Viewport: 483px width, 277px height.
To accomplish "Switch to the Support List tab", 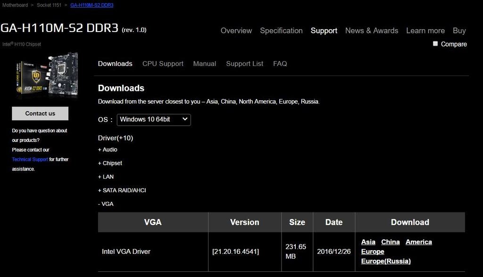I will click(244, 64).
